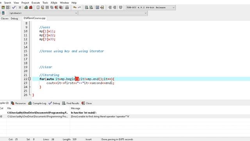Viewport: 250px width, 141px height.
Task: Open the Search menu
Action: pyautogui.click(x=7, y=3)
